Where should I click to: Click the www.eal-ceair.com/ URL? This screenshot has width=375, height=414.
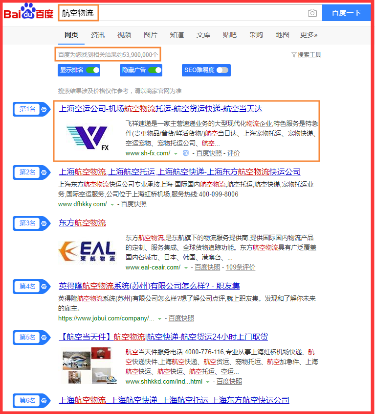[x=153, y=268]
